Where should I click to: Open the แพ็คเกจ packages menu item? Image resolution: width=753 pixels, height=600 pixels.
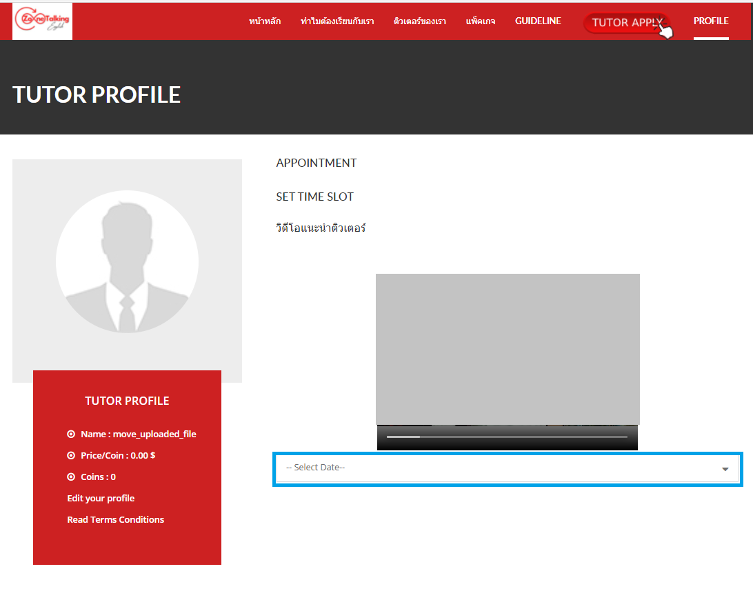[x=480, y=21]
